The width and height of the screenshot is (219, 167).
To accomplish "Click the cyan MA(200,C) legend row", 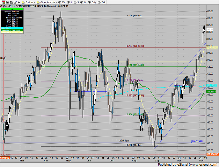I will 12,28.
